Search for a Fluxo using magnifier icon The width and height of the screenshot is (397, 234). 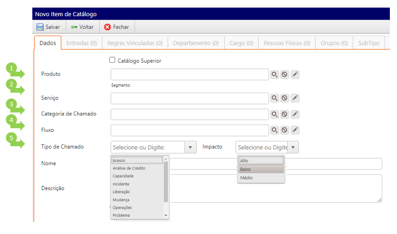tap(275, 130)
